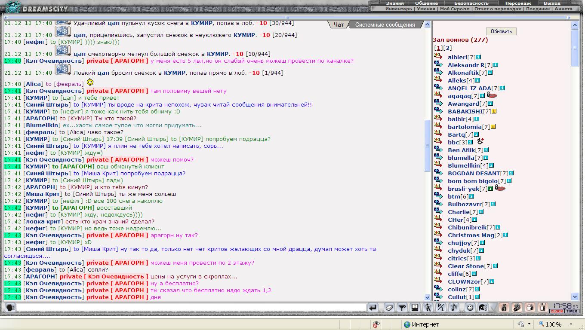Viewport: 585px width, 330px height.
Task: Click the send message arrow button
Action: (x=373, y=308)
